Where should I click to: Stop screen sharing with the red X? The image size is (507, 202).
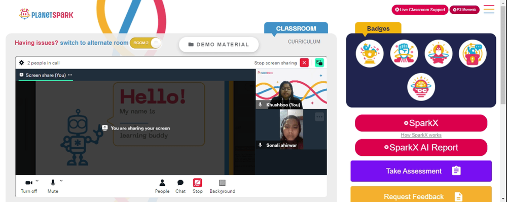point(304,63)
